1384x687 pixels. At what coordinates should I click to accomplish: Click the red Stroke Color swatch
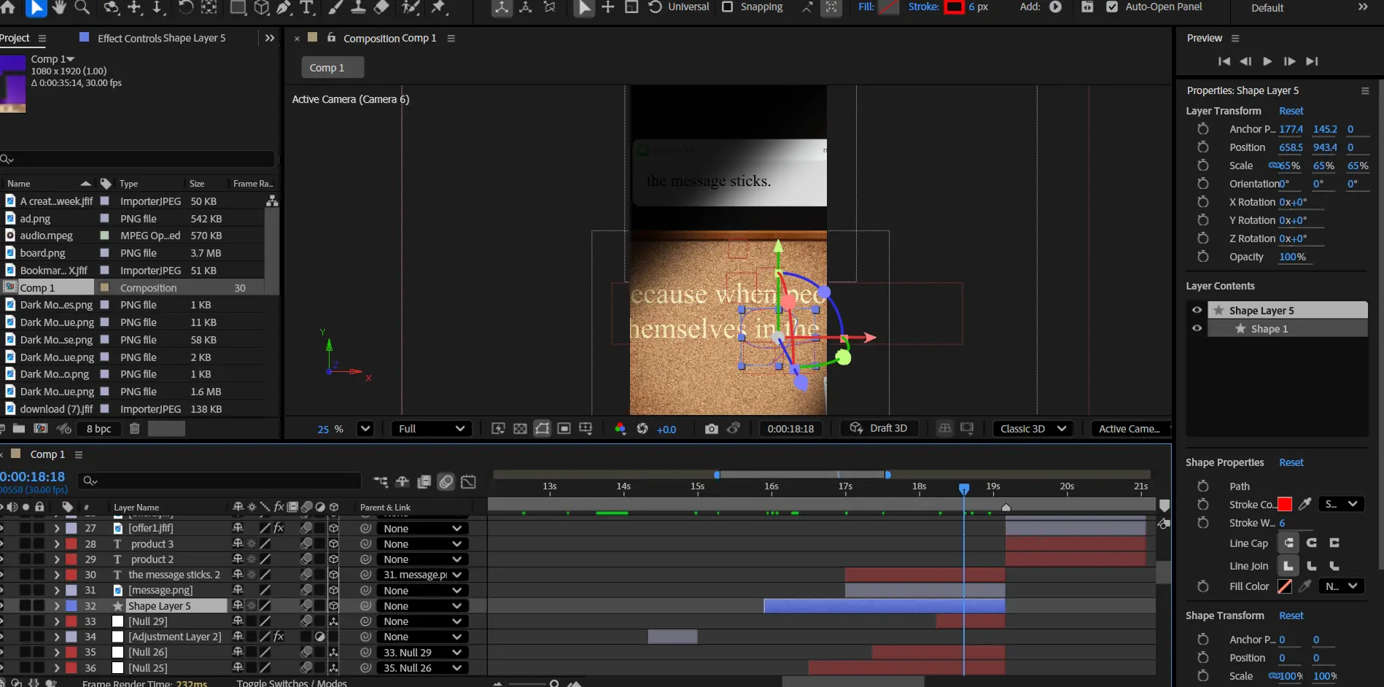pos(1285,504)
